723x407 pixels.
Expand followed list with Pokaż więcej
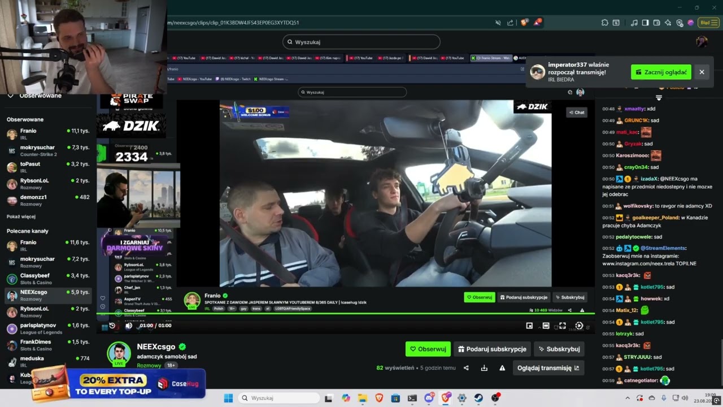pos(21,217)
